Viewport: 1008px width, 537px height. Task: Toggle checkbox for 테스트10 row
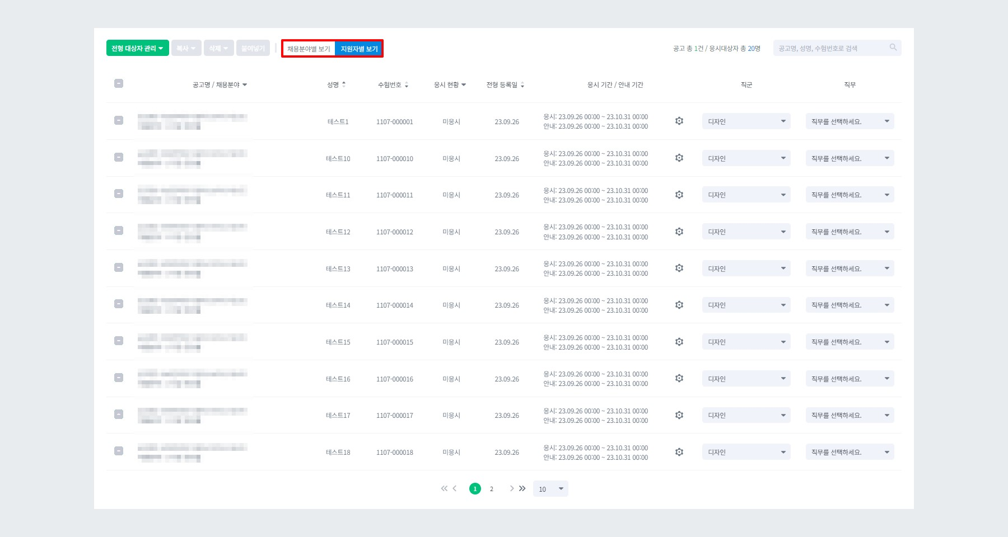click(119, 157)
